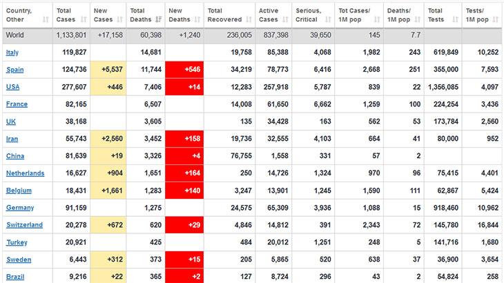
Task: Open the Spain country link
Action: [x=14, y=70]
